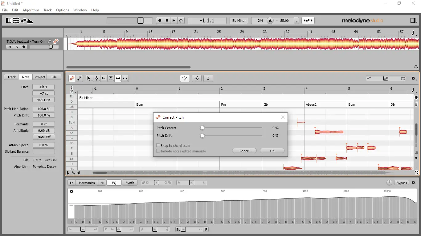The image size is (421, 236).
Task: Mute the T.O.Y. track with the M button
Action: click(10, 47)
